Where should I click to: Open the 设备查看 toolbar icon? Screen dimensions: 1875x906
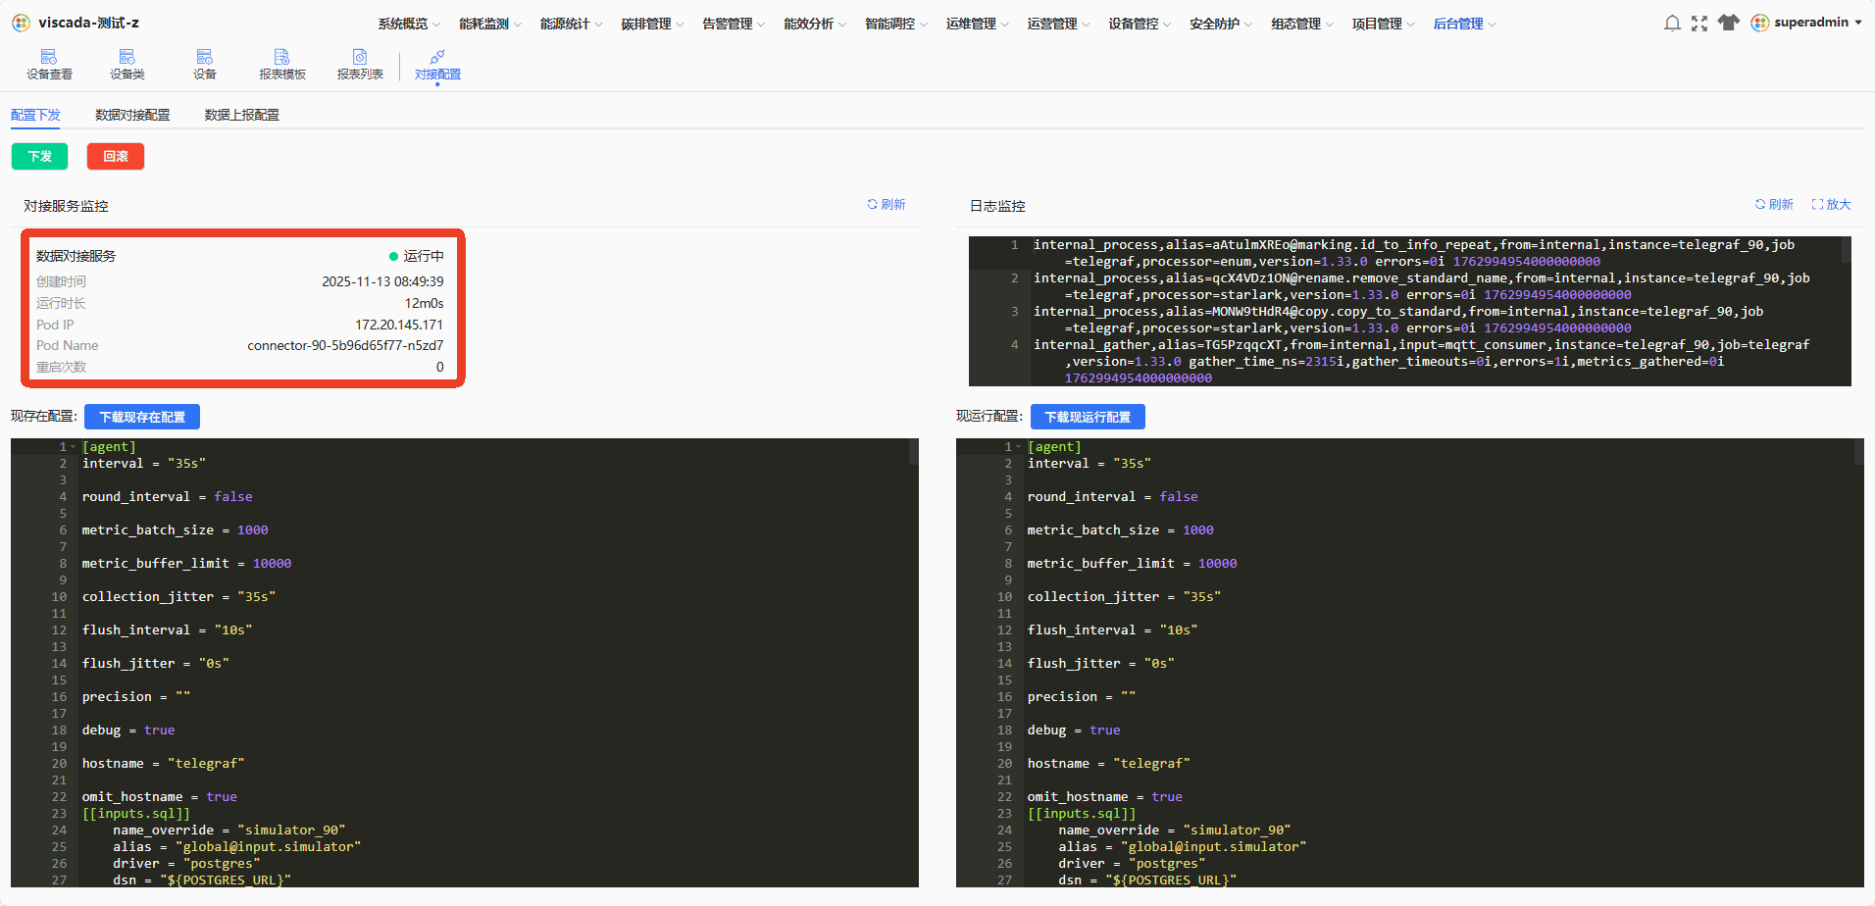(49, 65)
